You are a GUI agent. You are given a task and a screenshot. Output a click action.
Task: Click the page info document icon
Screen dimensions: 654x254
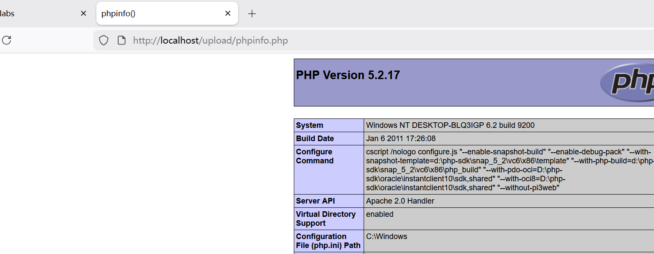[122, 40]
